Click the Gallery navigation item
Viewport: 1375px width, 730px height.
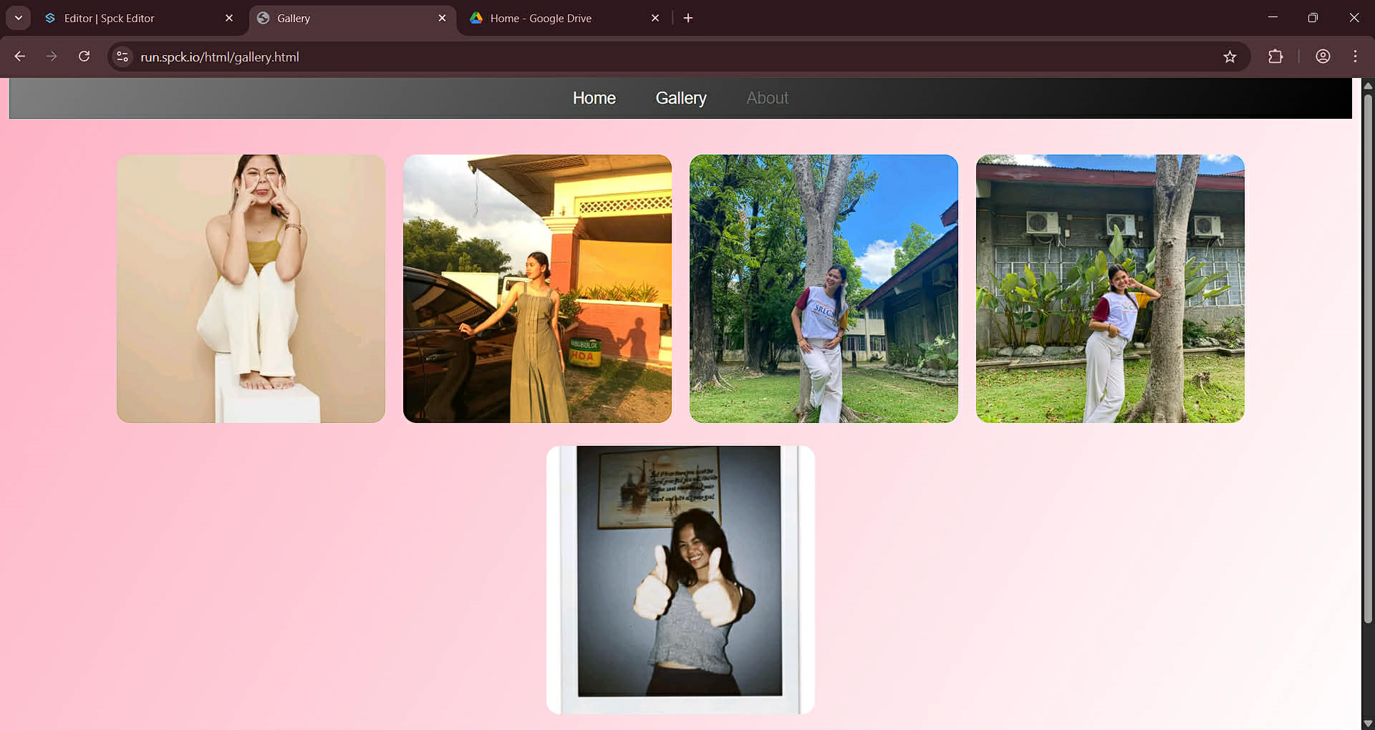pyautogui.click(x=680, y=98)
